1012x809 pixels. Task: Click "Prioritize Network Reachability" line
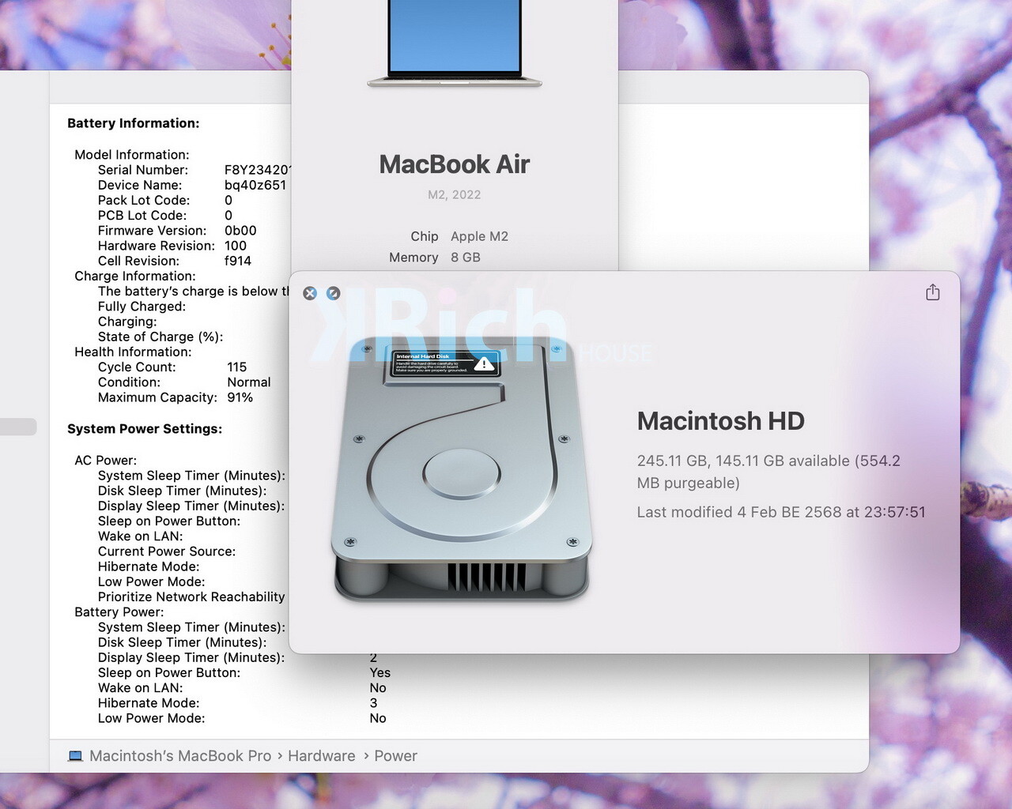tap(191, 597)
